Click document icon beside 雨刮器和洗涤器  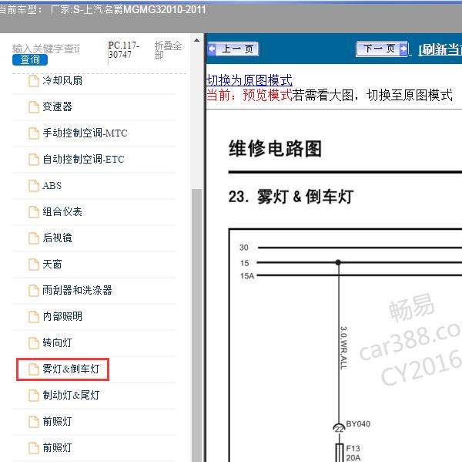34,291
